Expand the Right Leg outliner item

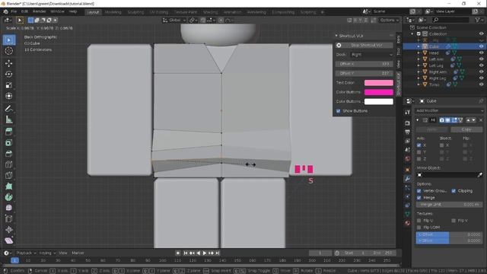pyautogui.click(x=419, y=78)
